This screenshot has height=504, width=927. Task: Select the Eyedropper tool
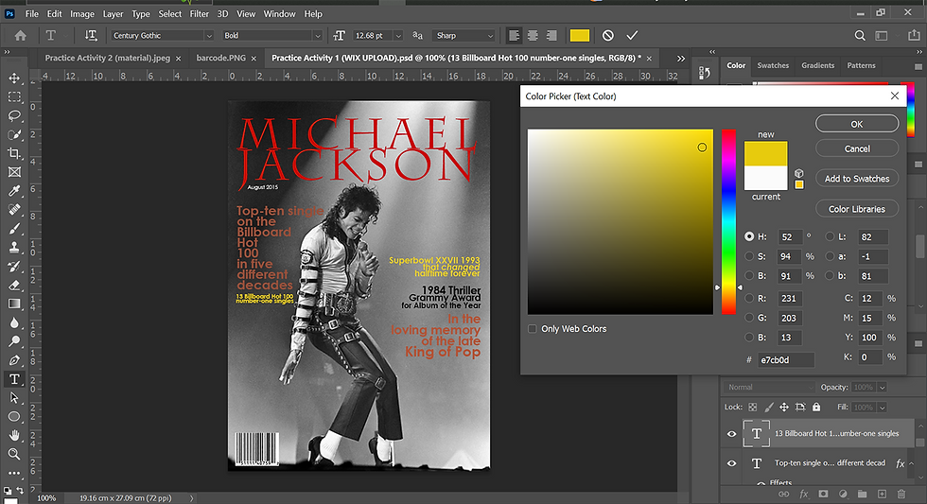pyautogui.click(x=14, y=191)
